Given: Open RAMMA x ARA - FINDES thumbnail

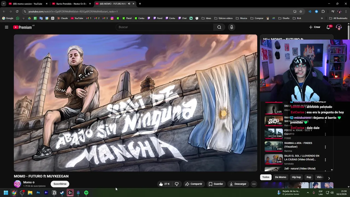Looking at the screenshot, I should point(274,146).
